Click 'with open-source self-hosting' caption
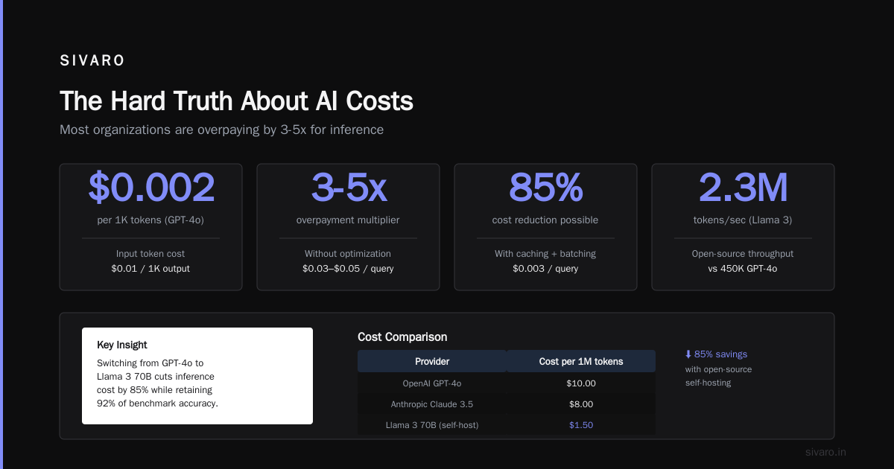This screenshot has width=894, height=469. tap(718, 376)
